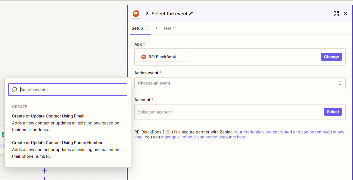Open the Choose an event dropdown

pyautogui.click(x=240, y=83)
